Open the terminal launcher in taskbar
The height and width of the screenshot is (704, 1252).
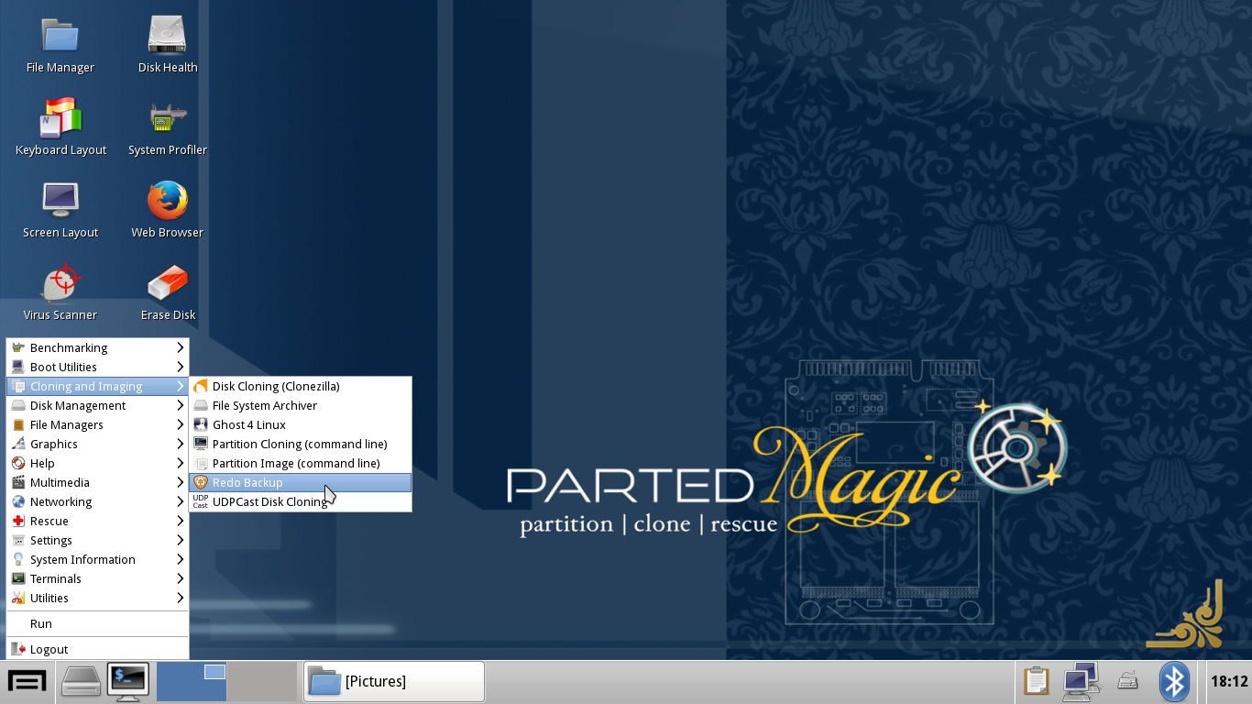pyautogui.click(x=127, y=681)
